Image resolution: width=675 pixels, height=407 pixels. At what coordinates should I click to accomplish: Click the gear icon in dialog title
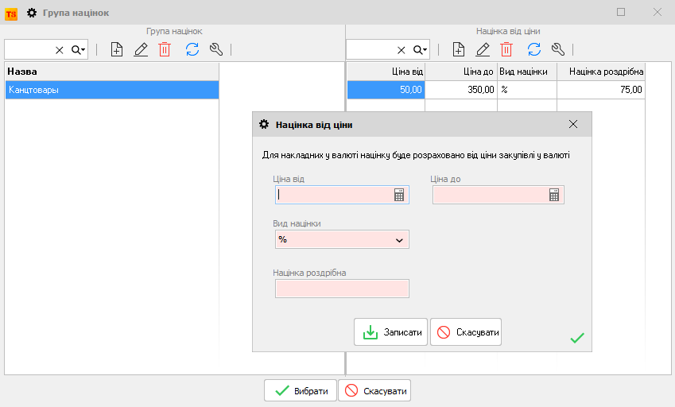pyautogui.click(x=264, y=124)
